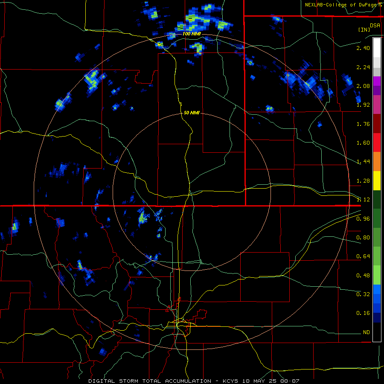Click the 1.92 legend value
The image size is (384, 384).
[x=363, y=105]
